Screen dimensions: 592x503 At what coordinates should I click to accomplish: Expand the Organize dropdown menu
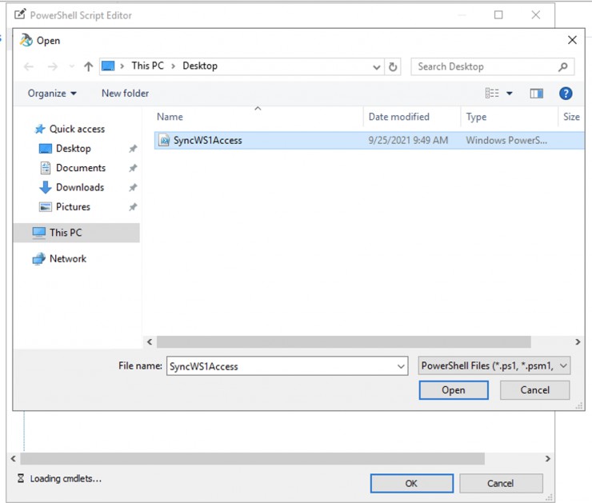tap(52, 94)
